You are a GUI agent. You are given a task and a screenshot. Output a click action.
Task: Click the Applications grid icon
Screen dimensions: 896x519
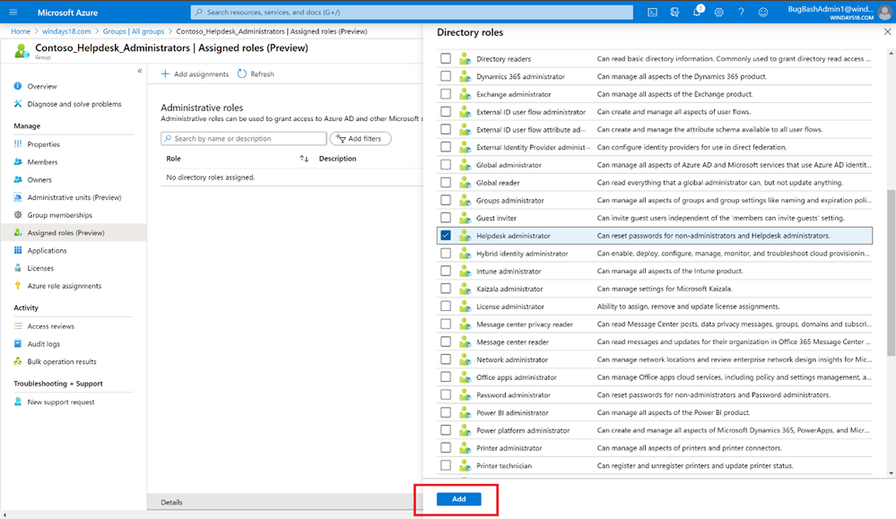(18, 250)
